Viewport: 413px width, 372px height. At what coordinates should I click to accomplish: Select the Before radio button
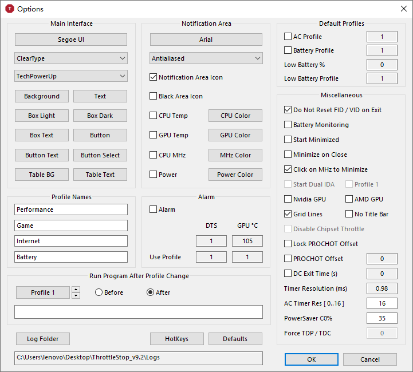pyautogui.click(x=99, y=292)
